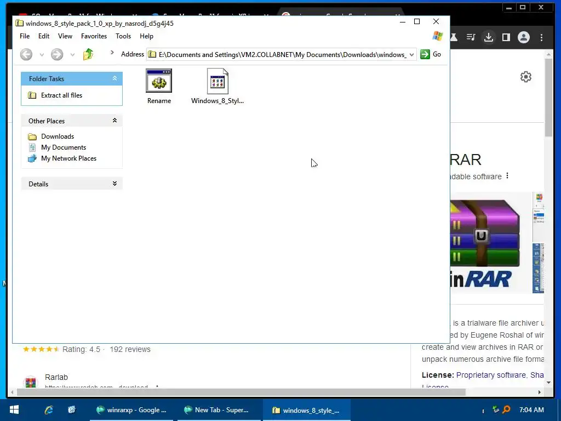561x421 pixels.
Task: Open the Chrome profile avatar
Action: (x=523, y=37)
